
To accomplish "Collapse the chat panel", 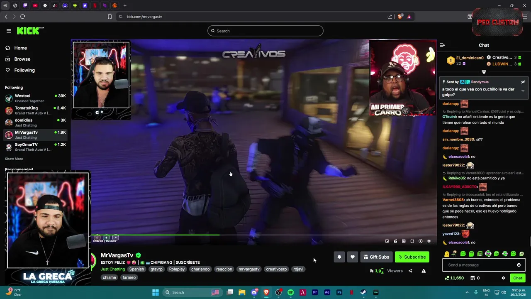I will [x=442, y=45].
